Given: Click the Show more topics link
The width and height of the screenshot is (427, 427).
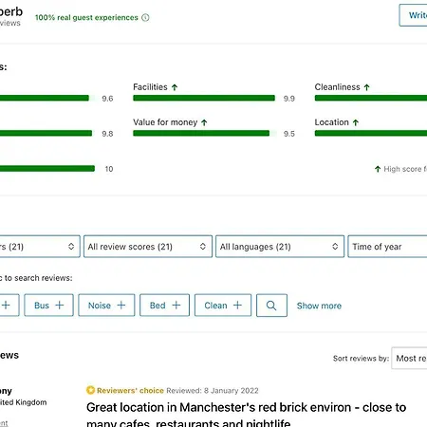Looking at the screenshot, I should pos(319,306).
